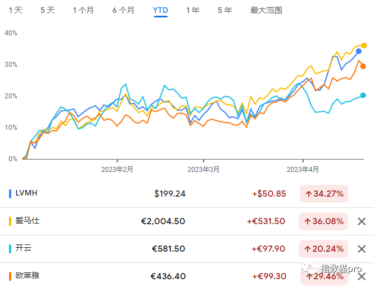
Task: Remove 爱马仕 comparison with X icon
Action: click(362, 221)
